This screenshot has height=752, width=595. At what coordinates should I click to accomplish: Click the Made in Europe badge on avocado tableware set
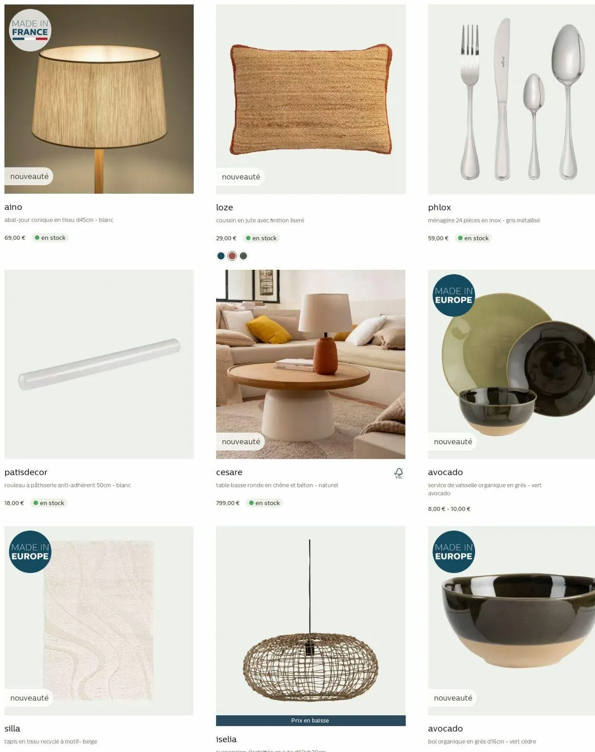click(454, 295)
